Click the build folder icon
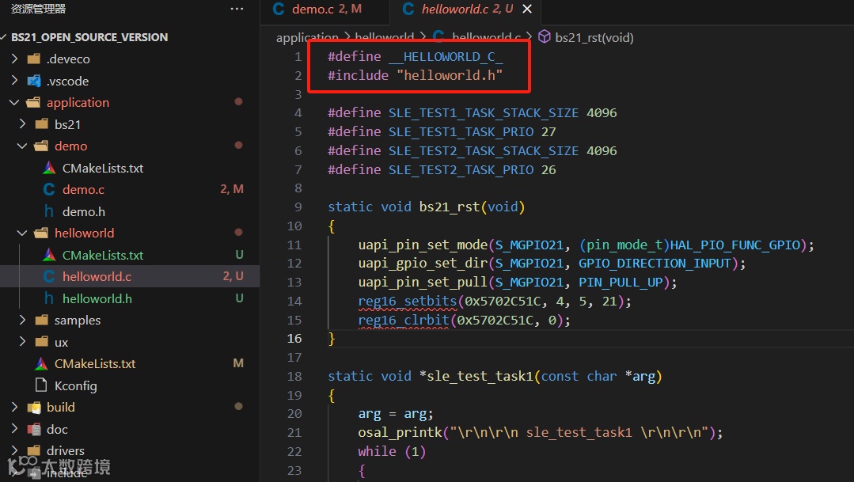 click(x=34, y=408)
